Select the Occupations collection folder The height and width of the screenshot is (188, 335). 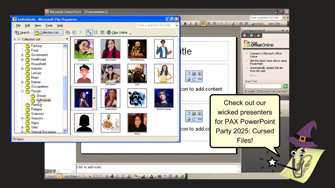tap(37, 87)
